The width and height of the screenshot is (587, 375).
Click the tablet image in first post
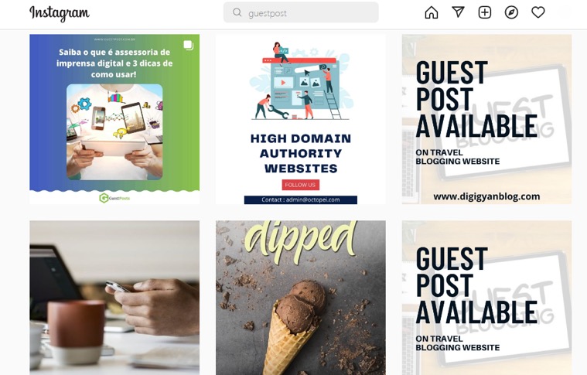tap(114, 131)
